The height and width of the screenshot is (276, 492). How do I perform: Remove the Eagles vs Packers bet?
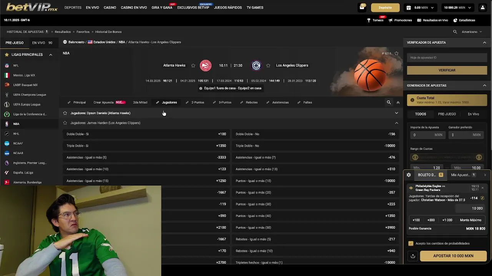[482, 188]
